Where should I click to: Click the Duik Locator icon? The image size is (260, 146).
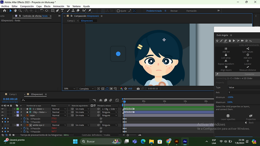coord(248,61)
